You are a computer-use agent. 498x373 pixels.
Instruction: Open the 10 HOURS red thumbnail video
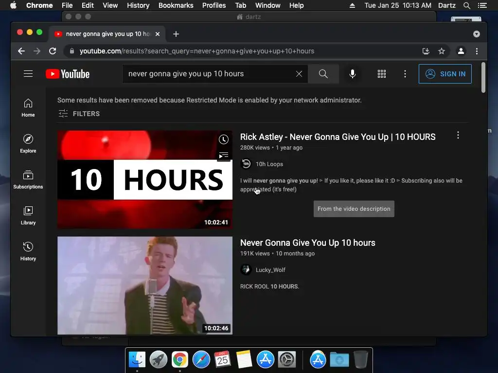145,179
